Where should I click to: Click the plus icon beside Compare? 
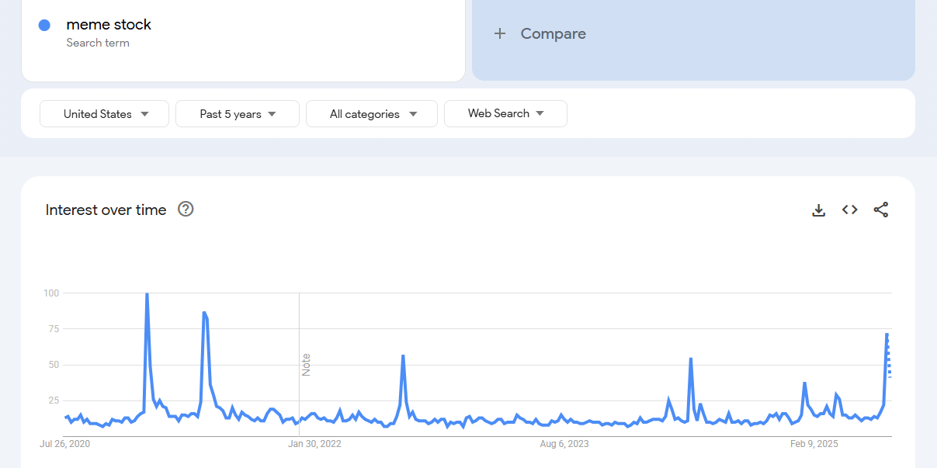[x=500, y=33]
